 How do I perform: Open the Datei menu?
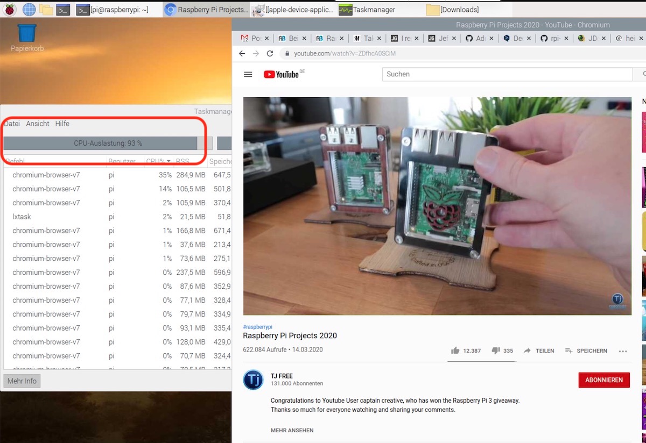coord(12,124)
